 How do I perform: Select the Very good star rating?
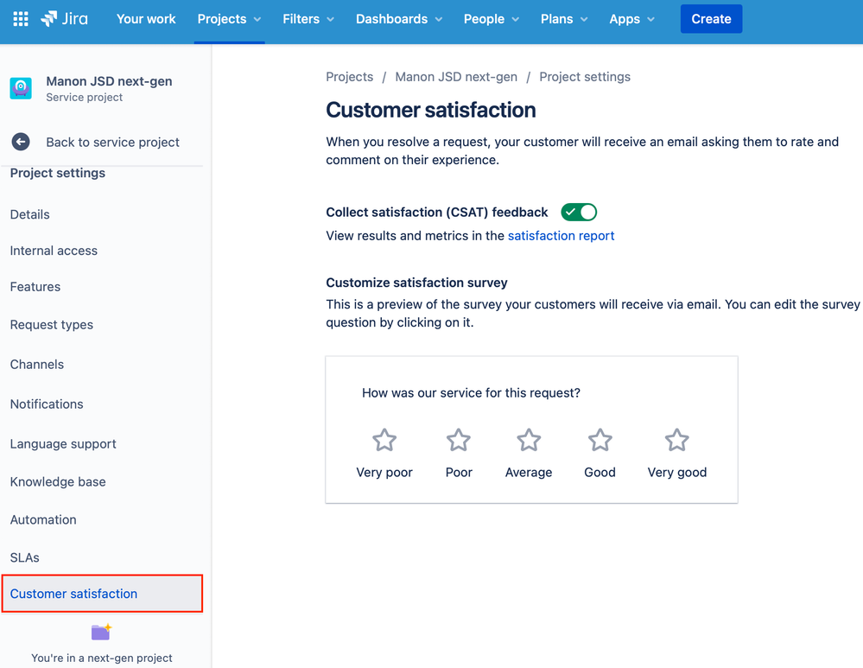pos(676,440)
